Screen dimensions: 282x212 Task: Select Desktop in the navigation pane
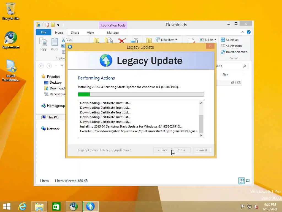tap(53, 82)
